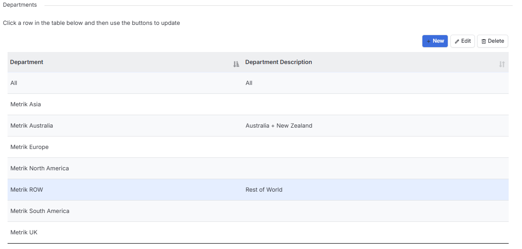The width and height of the screenshot is (522, 249).
Task: Click the Australia + New Zealand description
Action: [279, 125]
